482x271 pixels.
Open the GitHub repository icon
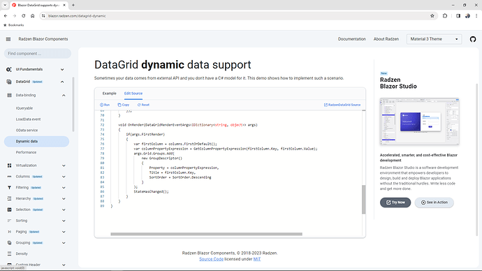click(473, 39)
